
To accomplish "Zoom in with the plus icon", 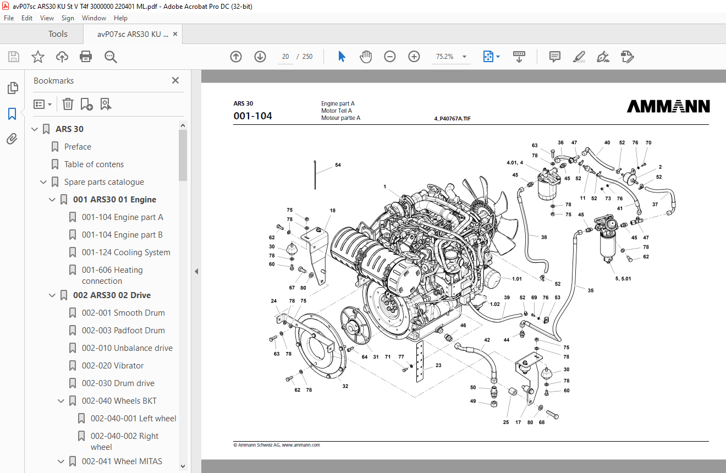I will (x=414, y=57).
